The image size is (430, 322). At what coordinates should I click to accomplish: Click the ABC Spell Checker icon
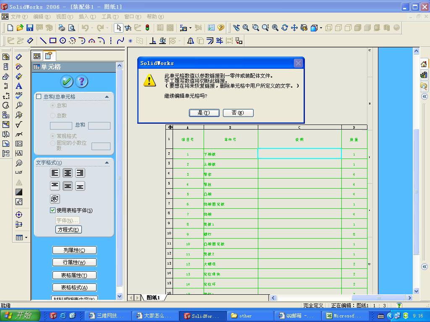click(x=18, y=96)
